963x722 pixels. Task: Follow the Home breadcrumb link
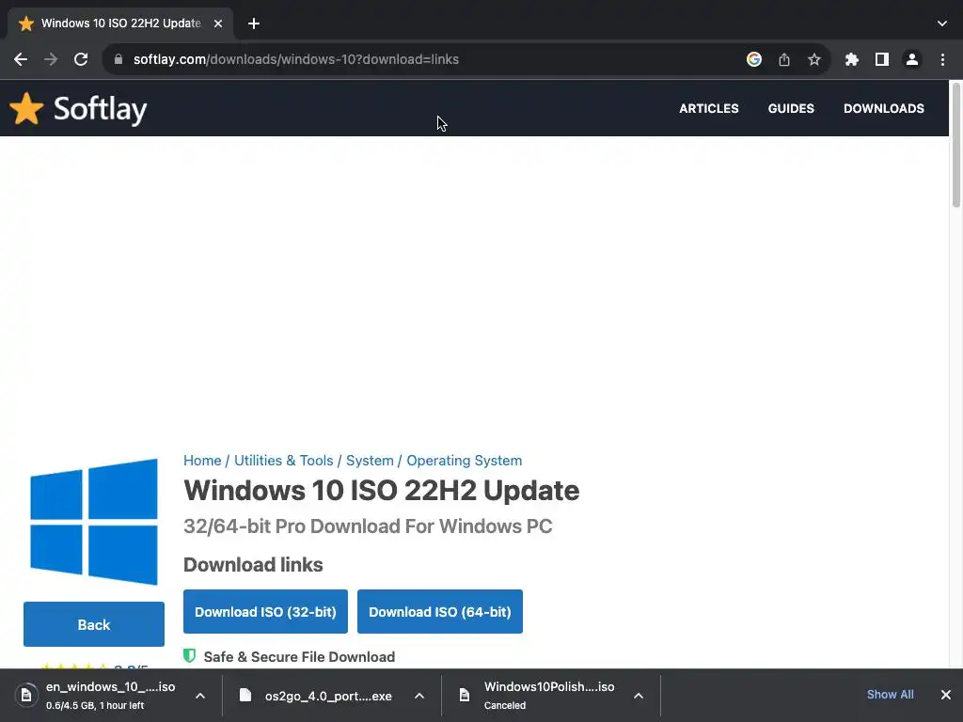coord(202,461)
